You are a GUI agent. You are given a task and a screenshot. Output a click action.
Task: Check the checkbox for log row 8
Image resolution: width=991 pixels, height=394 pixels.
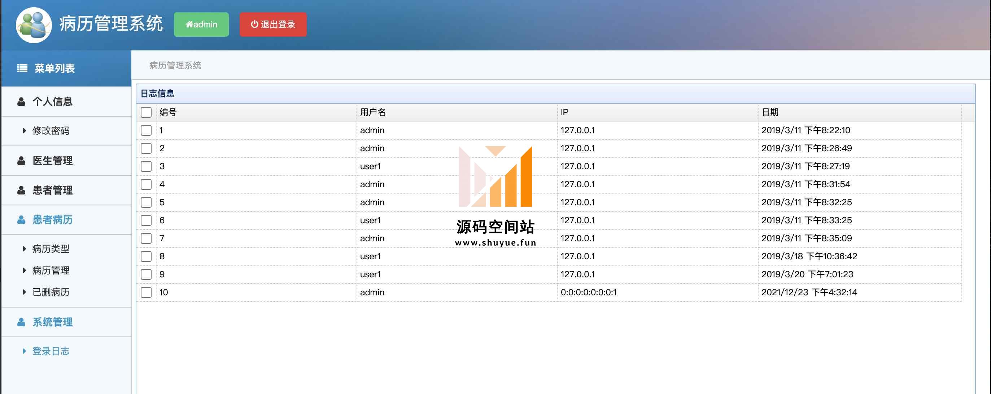[146, 257]
